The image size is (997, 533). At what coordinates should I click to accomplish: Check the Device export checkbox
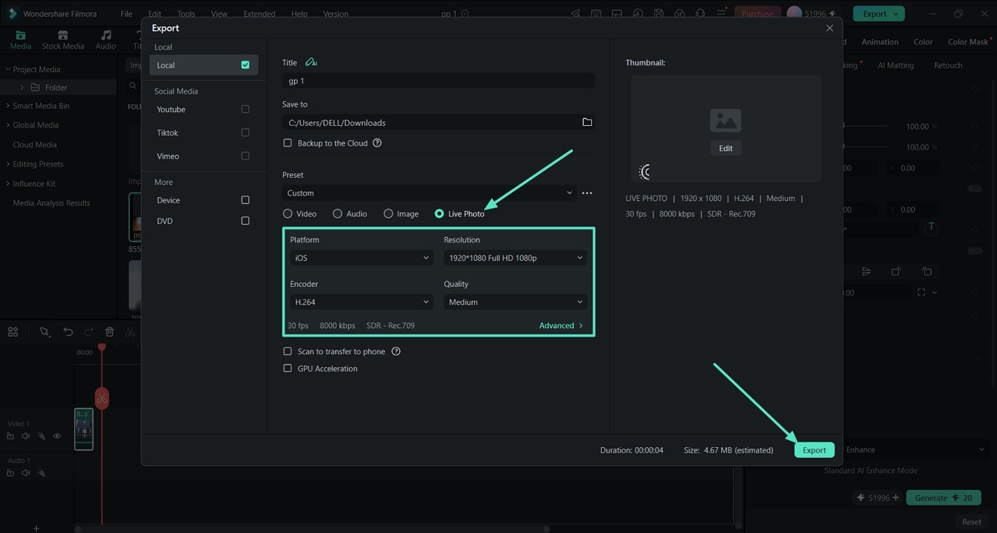click(x=245, y=200)
